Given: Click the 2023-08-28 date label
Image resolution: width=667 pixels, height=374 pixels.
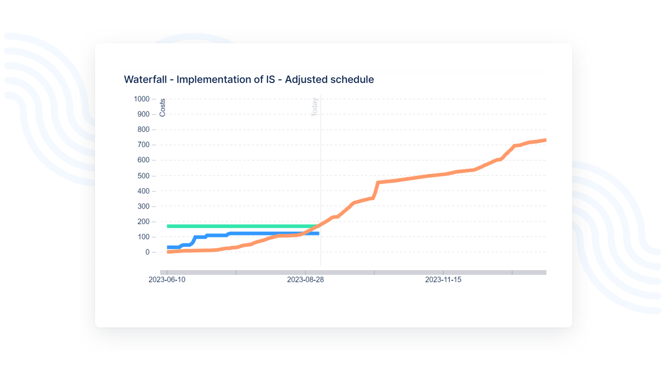Looking at the screenshot, I should 305,280.
